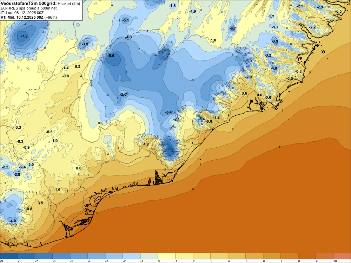Click the '1.6' temperature label
Image resolution: width=351 pixels, height=263 pixels.
(58, 190)
